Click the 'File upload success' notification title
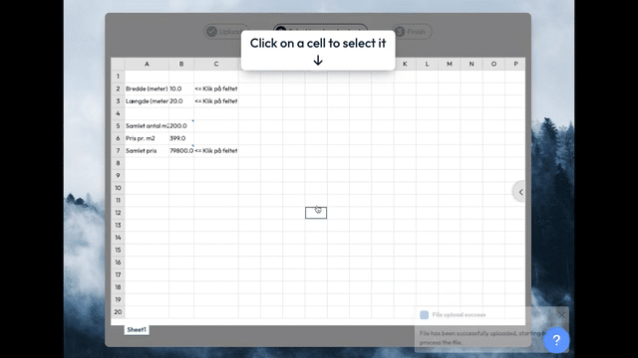The height and width of the screenshot is (358, 638). tap(459, 314)
